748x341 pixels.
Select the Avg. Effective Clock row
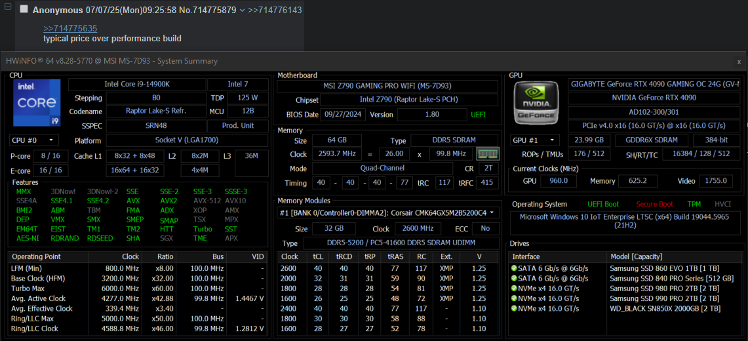pos(138,308)
